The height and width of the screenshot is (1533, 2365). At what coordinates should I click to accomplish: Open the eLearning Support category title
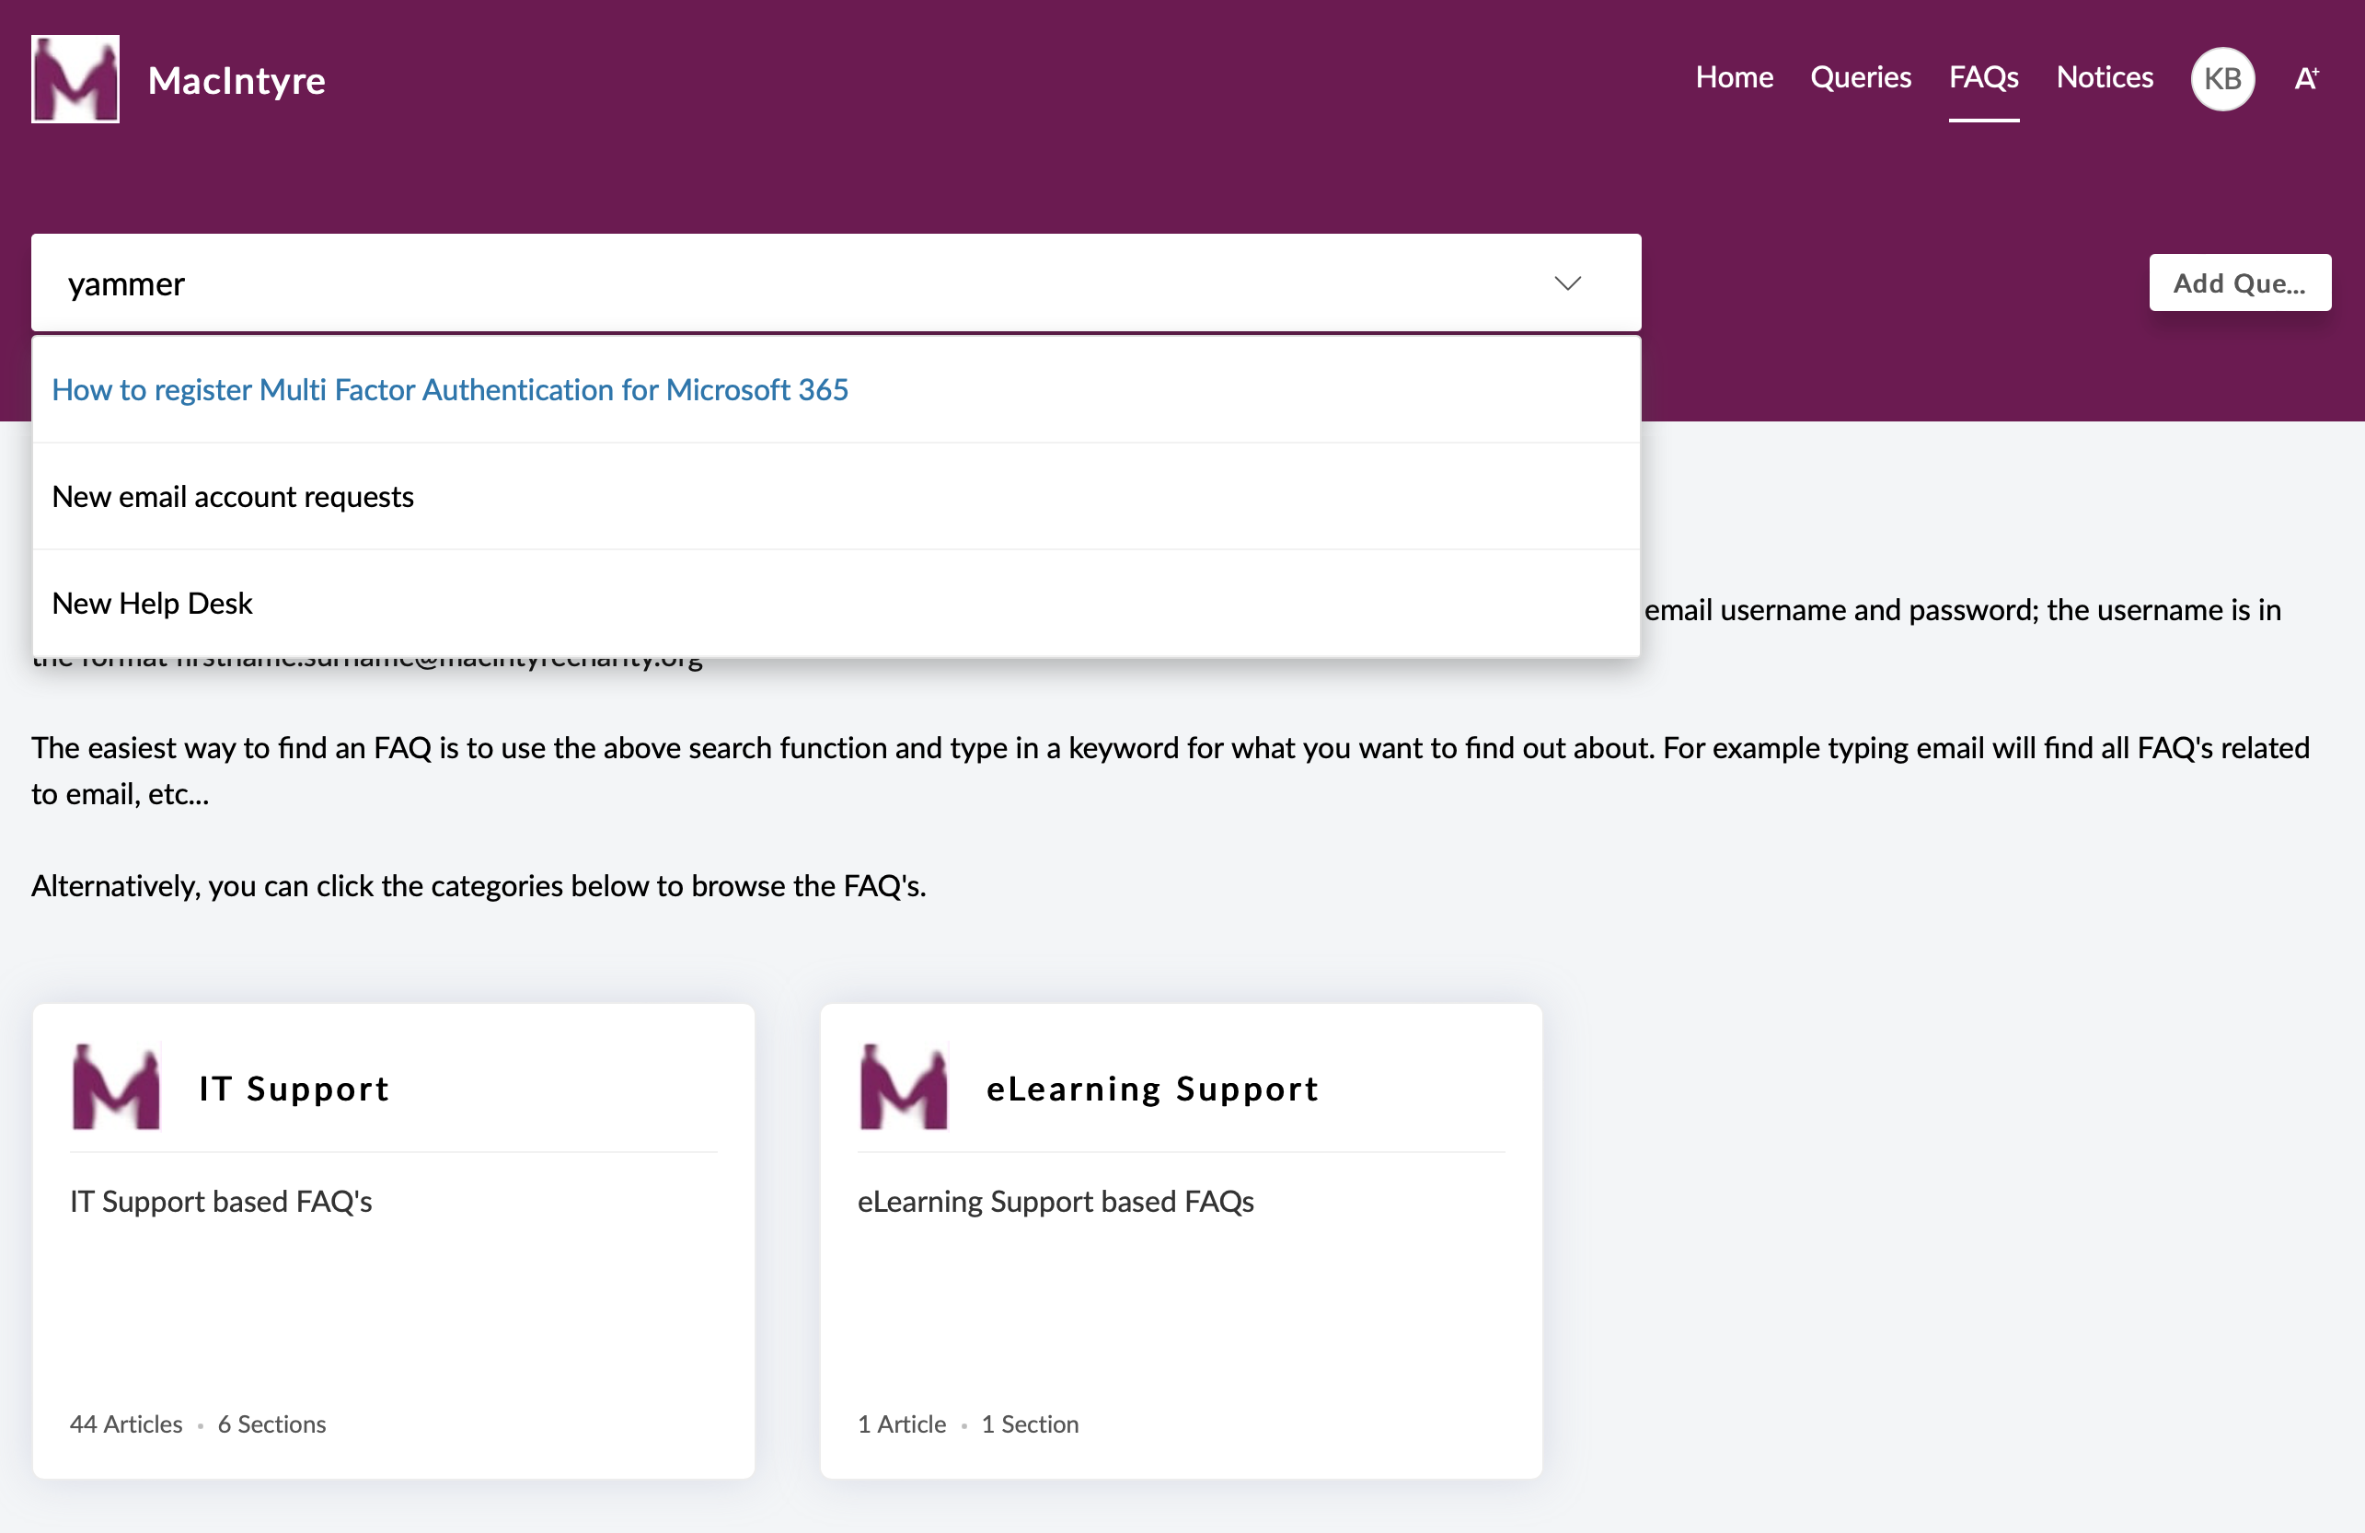(x=1152, y=1089)
